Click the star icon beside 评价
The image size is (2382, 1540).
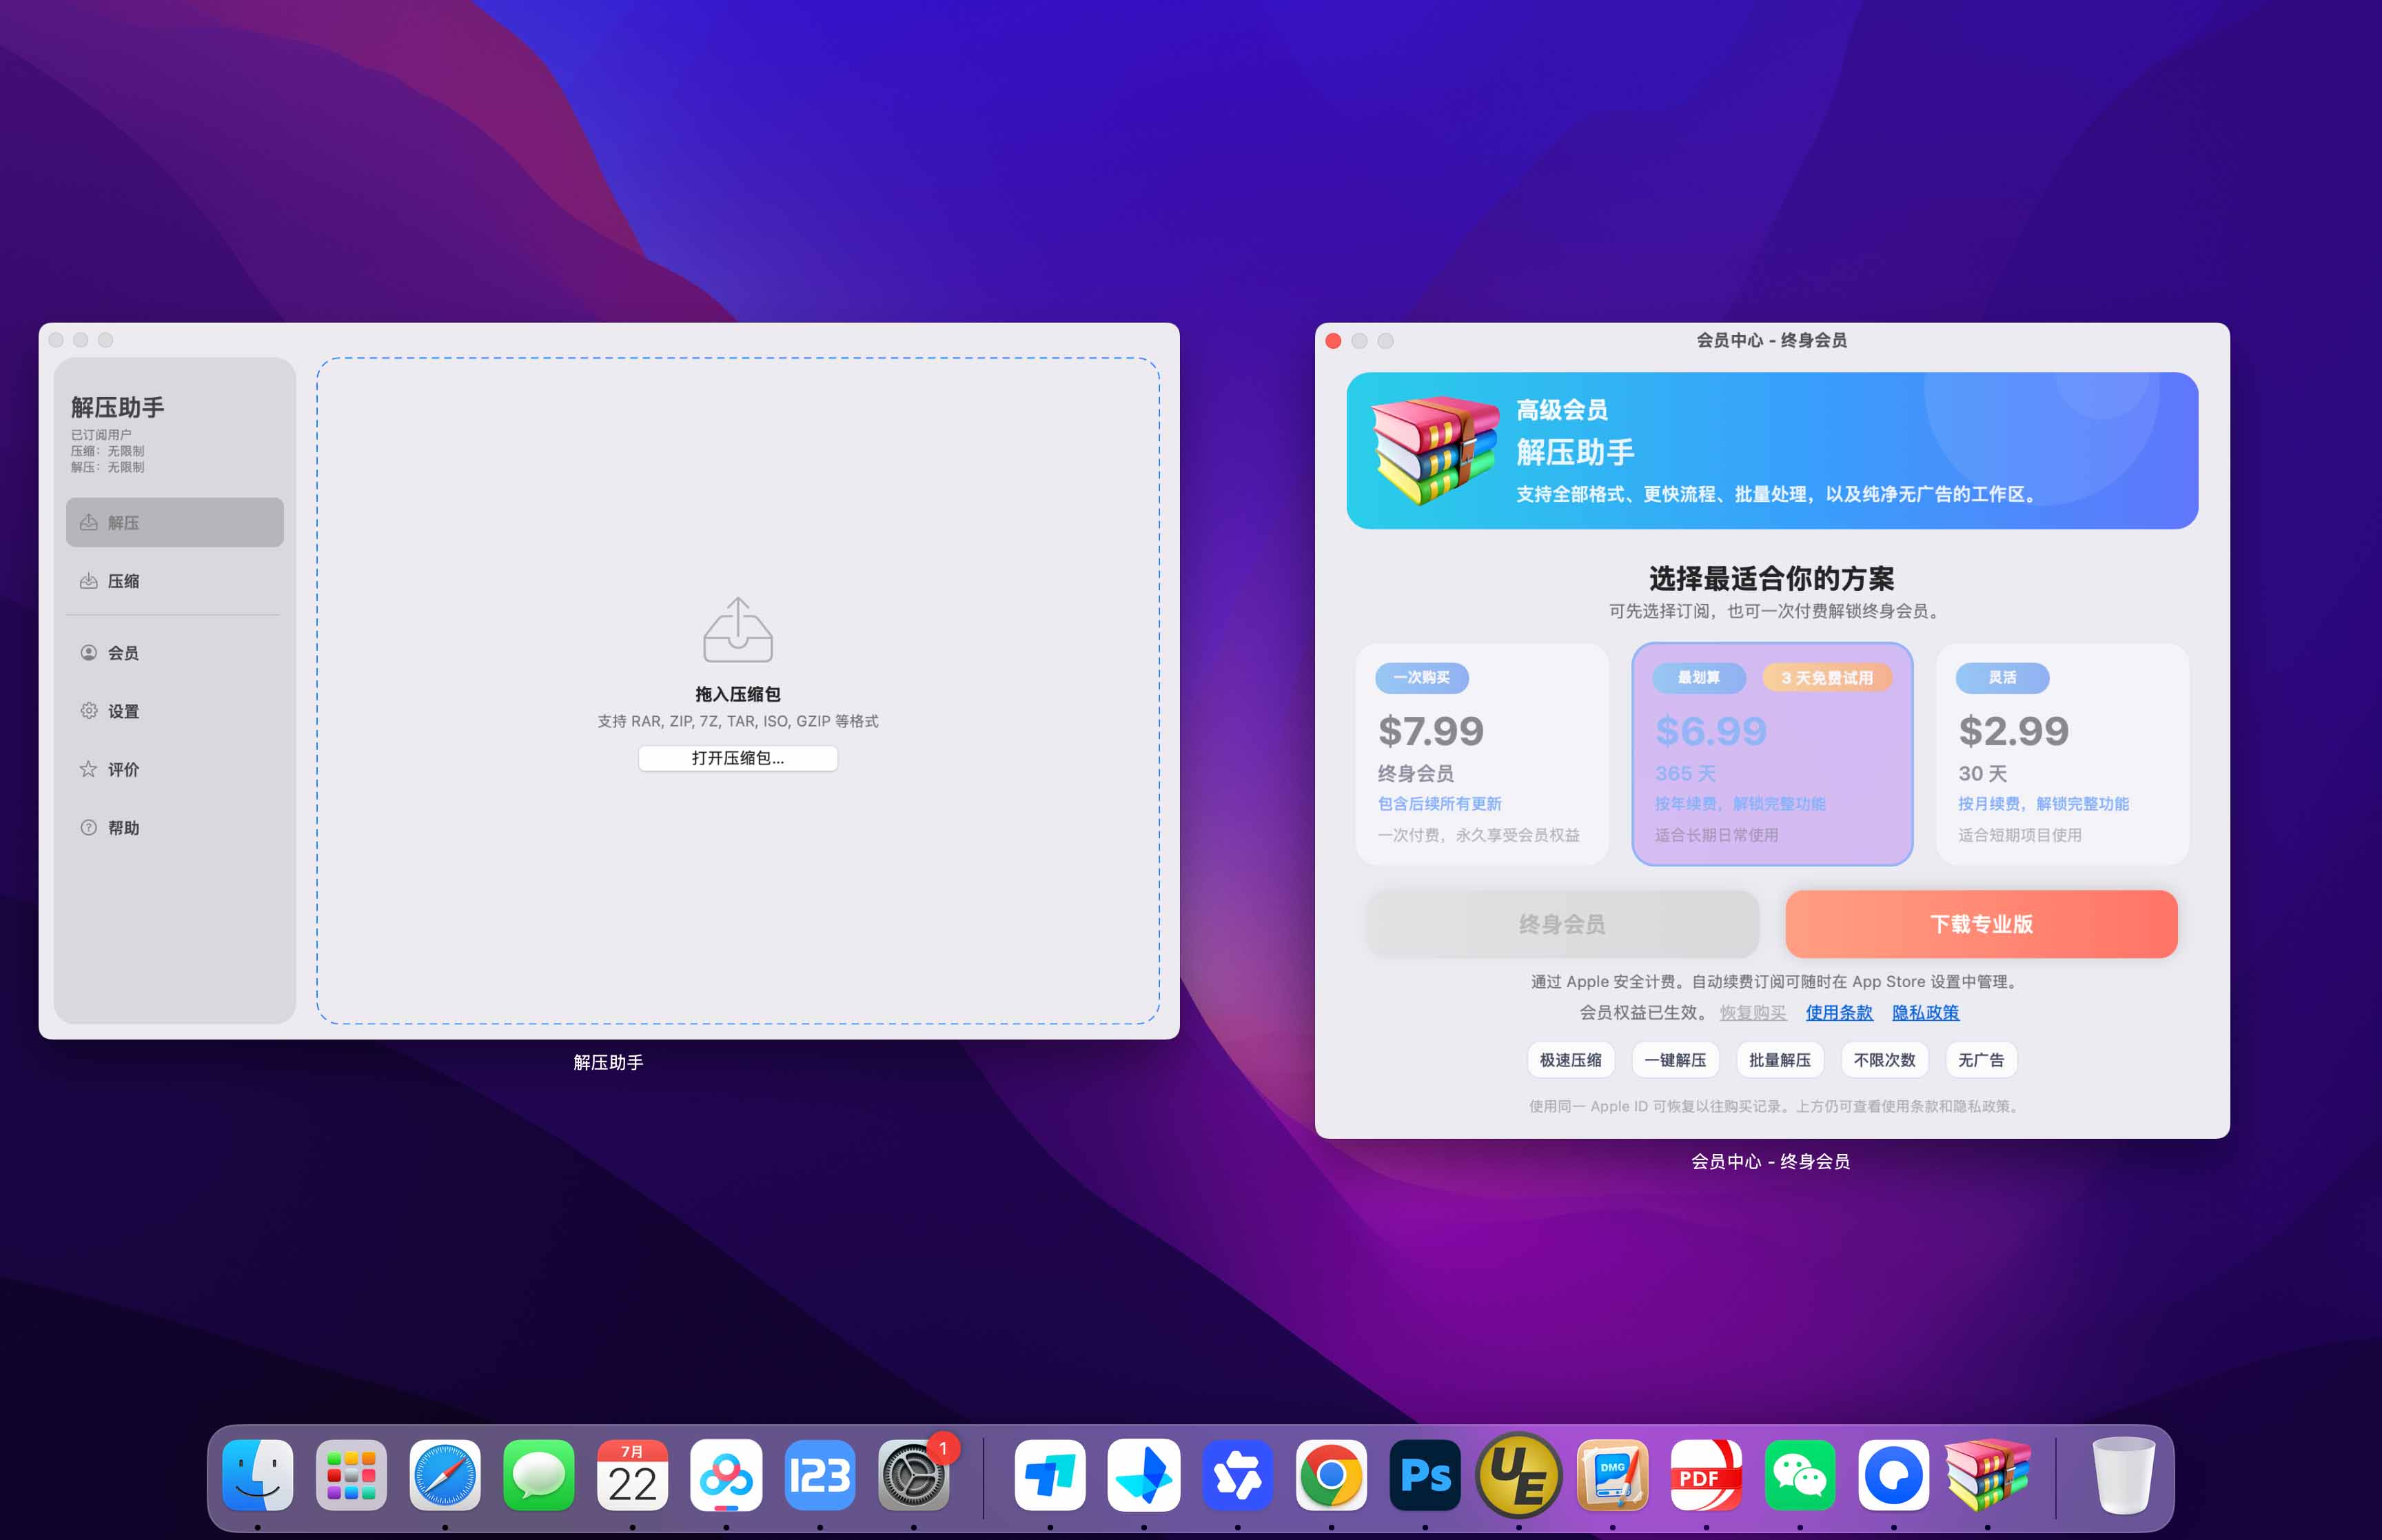[x=89, y=769]
